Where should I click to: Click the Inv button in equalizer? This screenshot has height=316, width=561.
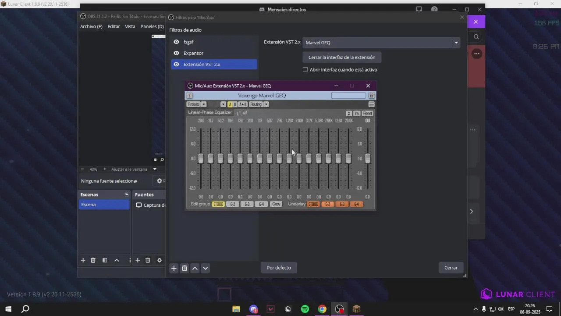click(357, 113)
